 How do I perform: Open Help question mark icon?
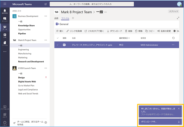pos(5,123)
